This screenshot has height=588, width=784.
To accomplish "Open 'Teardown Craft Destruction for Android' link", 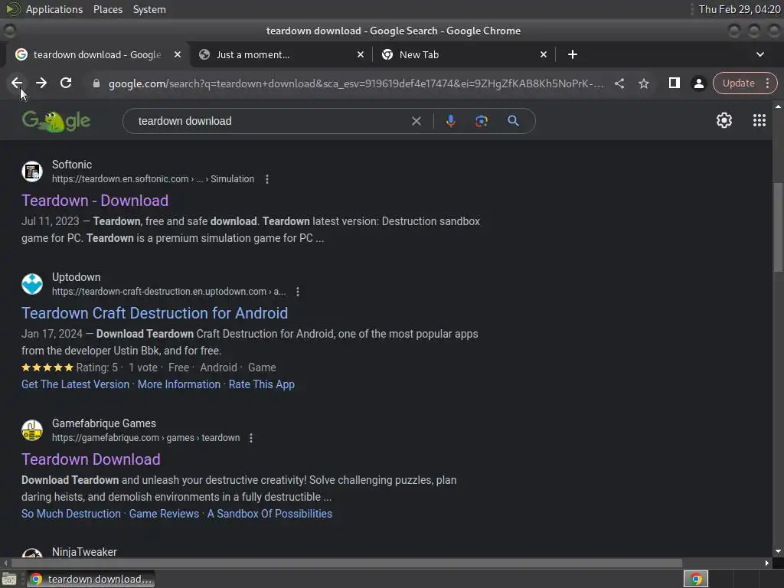I will (155, 313).
